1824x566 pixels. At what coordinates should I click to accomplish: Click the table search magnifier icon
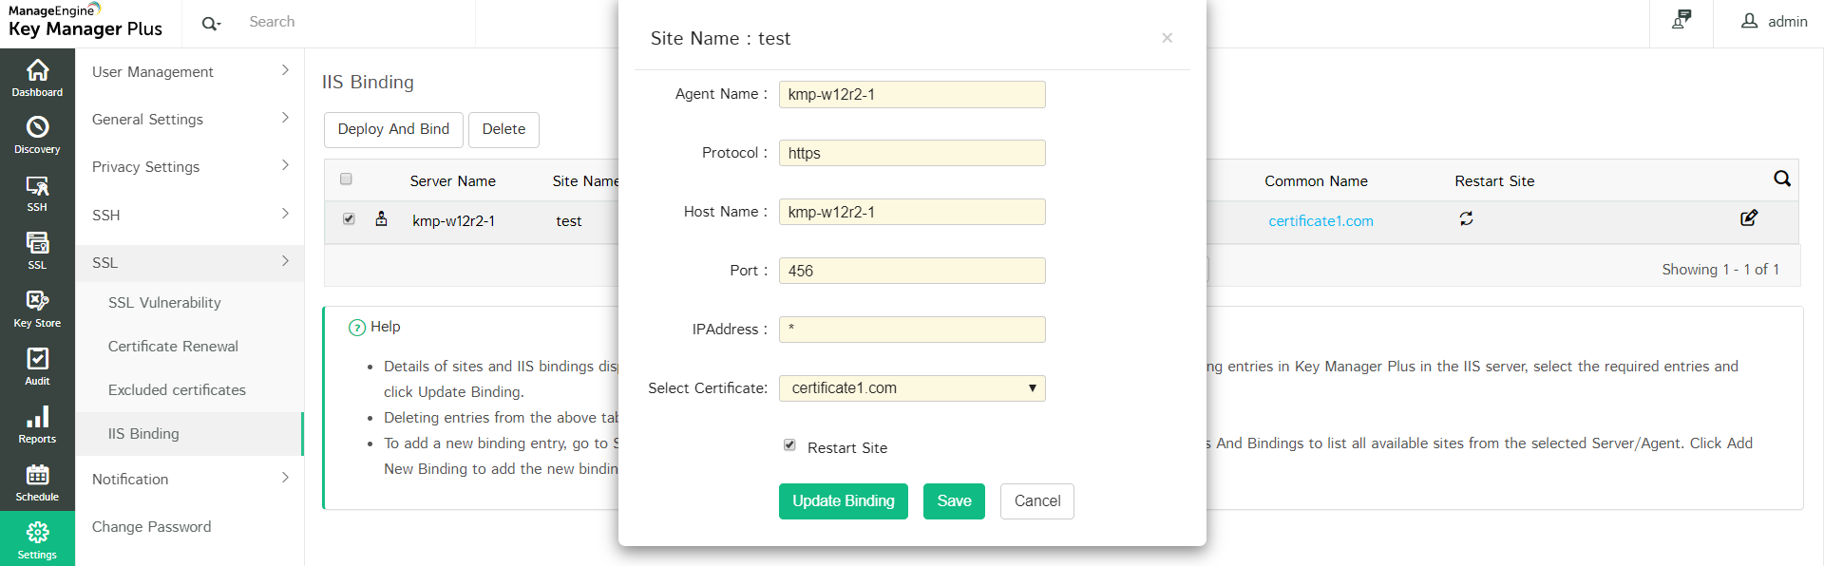coord(1781,179)
